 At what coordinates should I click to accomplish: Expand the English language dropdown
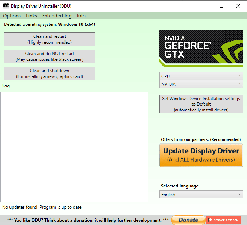(201, 195)
